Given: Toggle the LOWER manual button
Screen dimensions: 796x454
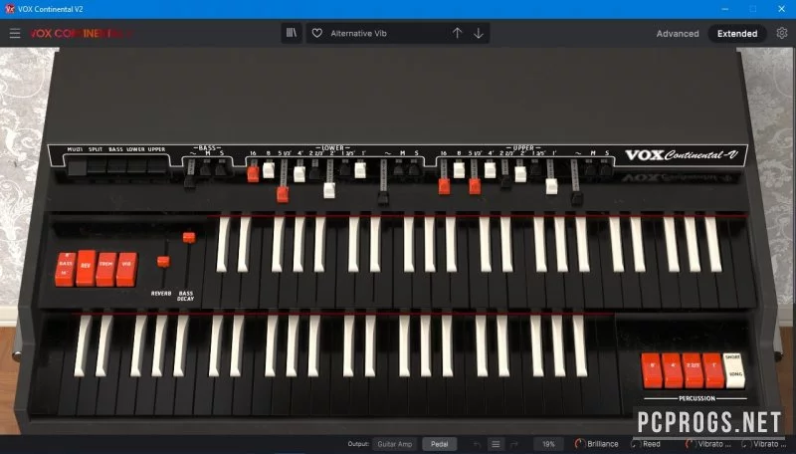Looking at the screenshot, I should click(136, 166).
